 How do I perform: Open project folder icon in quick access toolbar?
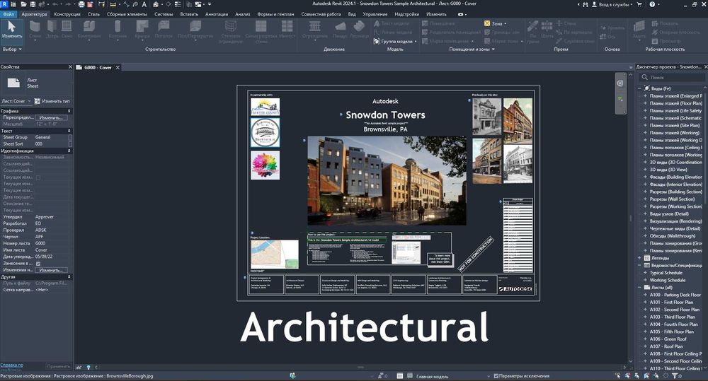[23, 4]
